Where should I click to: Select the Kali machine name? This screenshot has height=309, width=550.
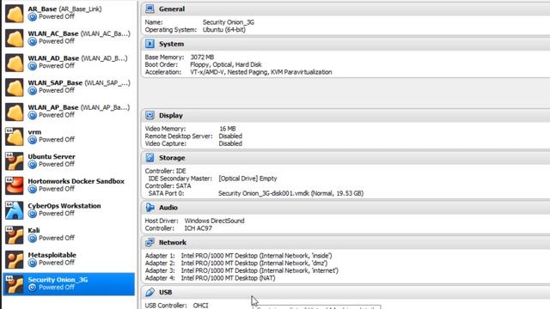pos(34,230)
